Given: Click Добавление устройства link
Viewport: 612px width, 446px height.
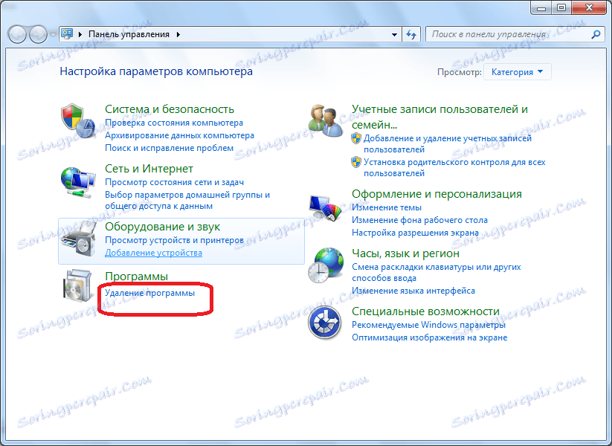Looking at the screenshot, I should point(153,253).
